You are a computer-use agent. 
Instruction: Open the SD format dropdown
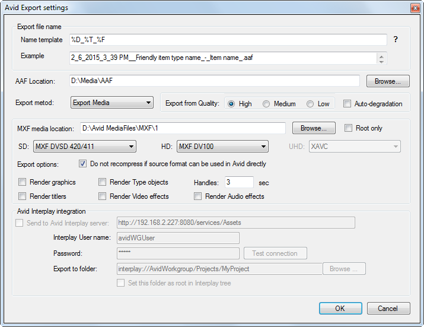pos(85,147)
